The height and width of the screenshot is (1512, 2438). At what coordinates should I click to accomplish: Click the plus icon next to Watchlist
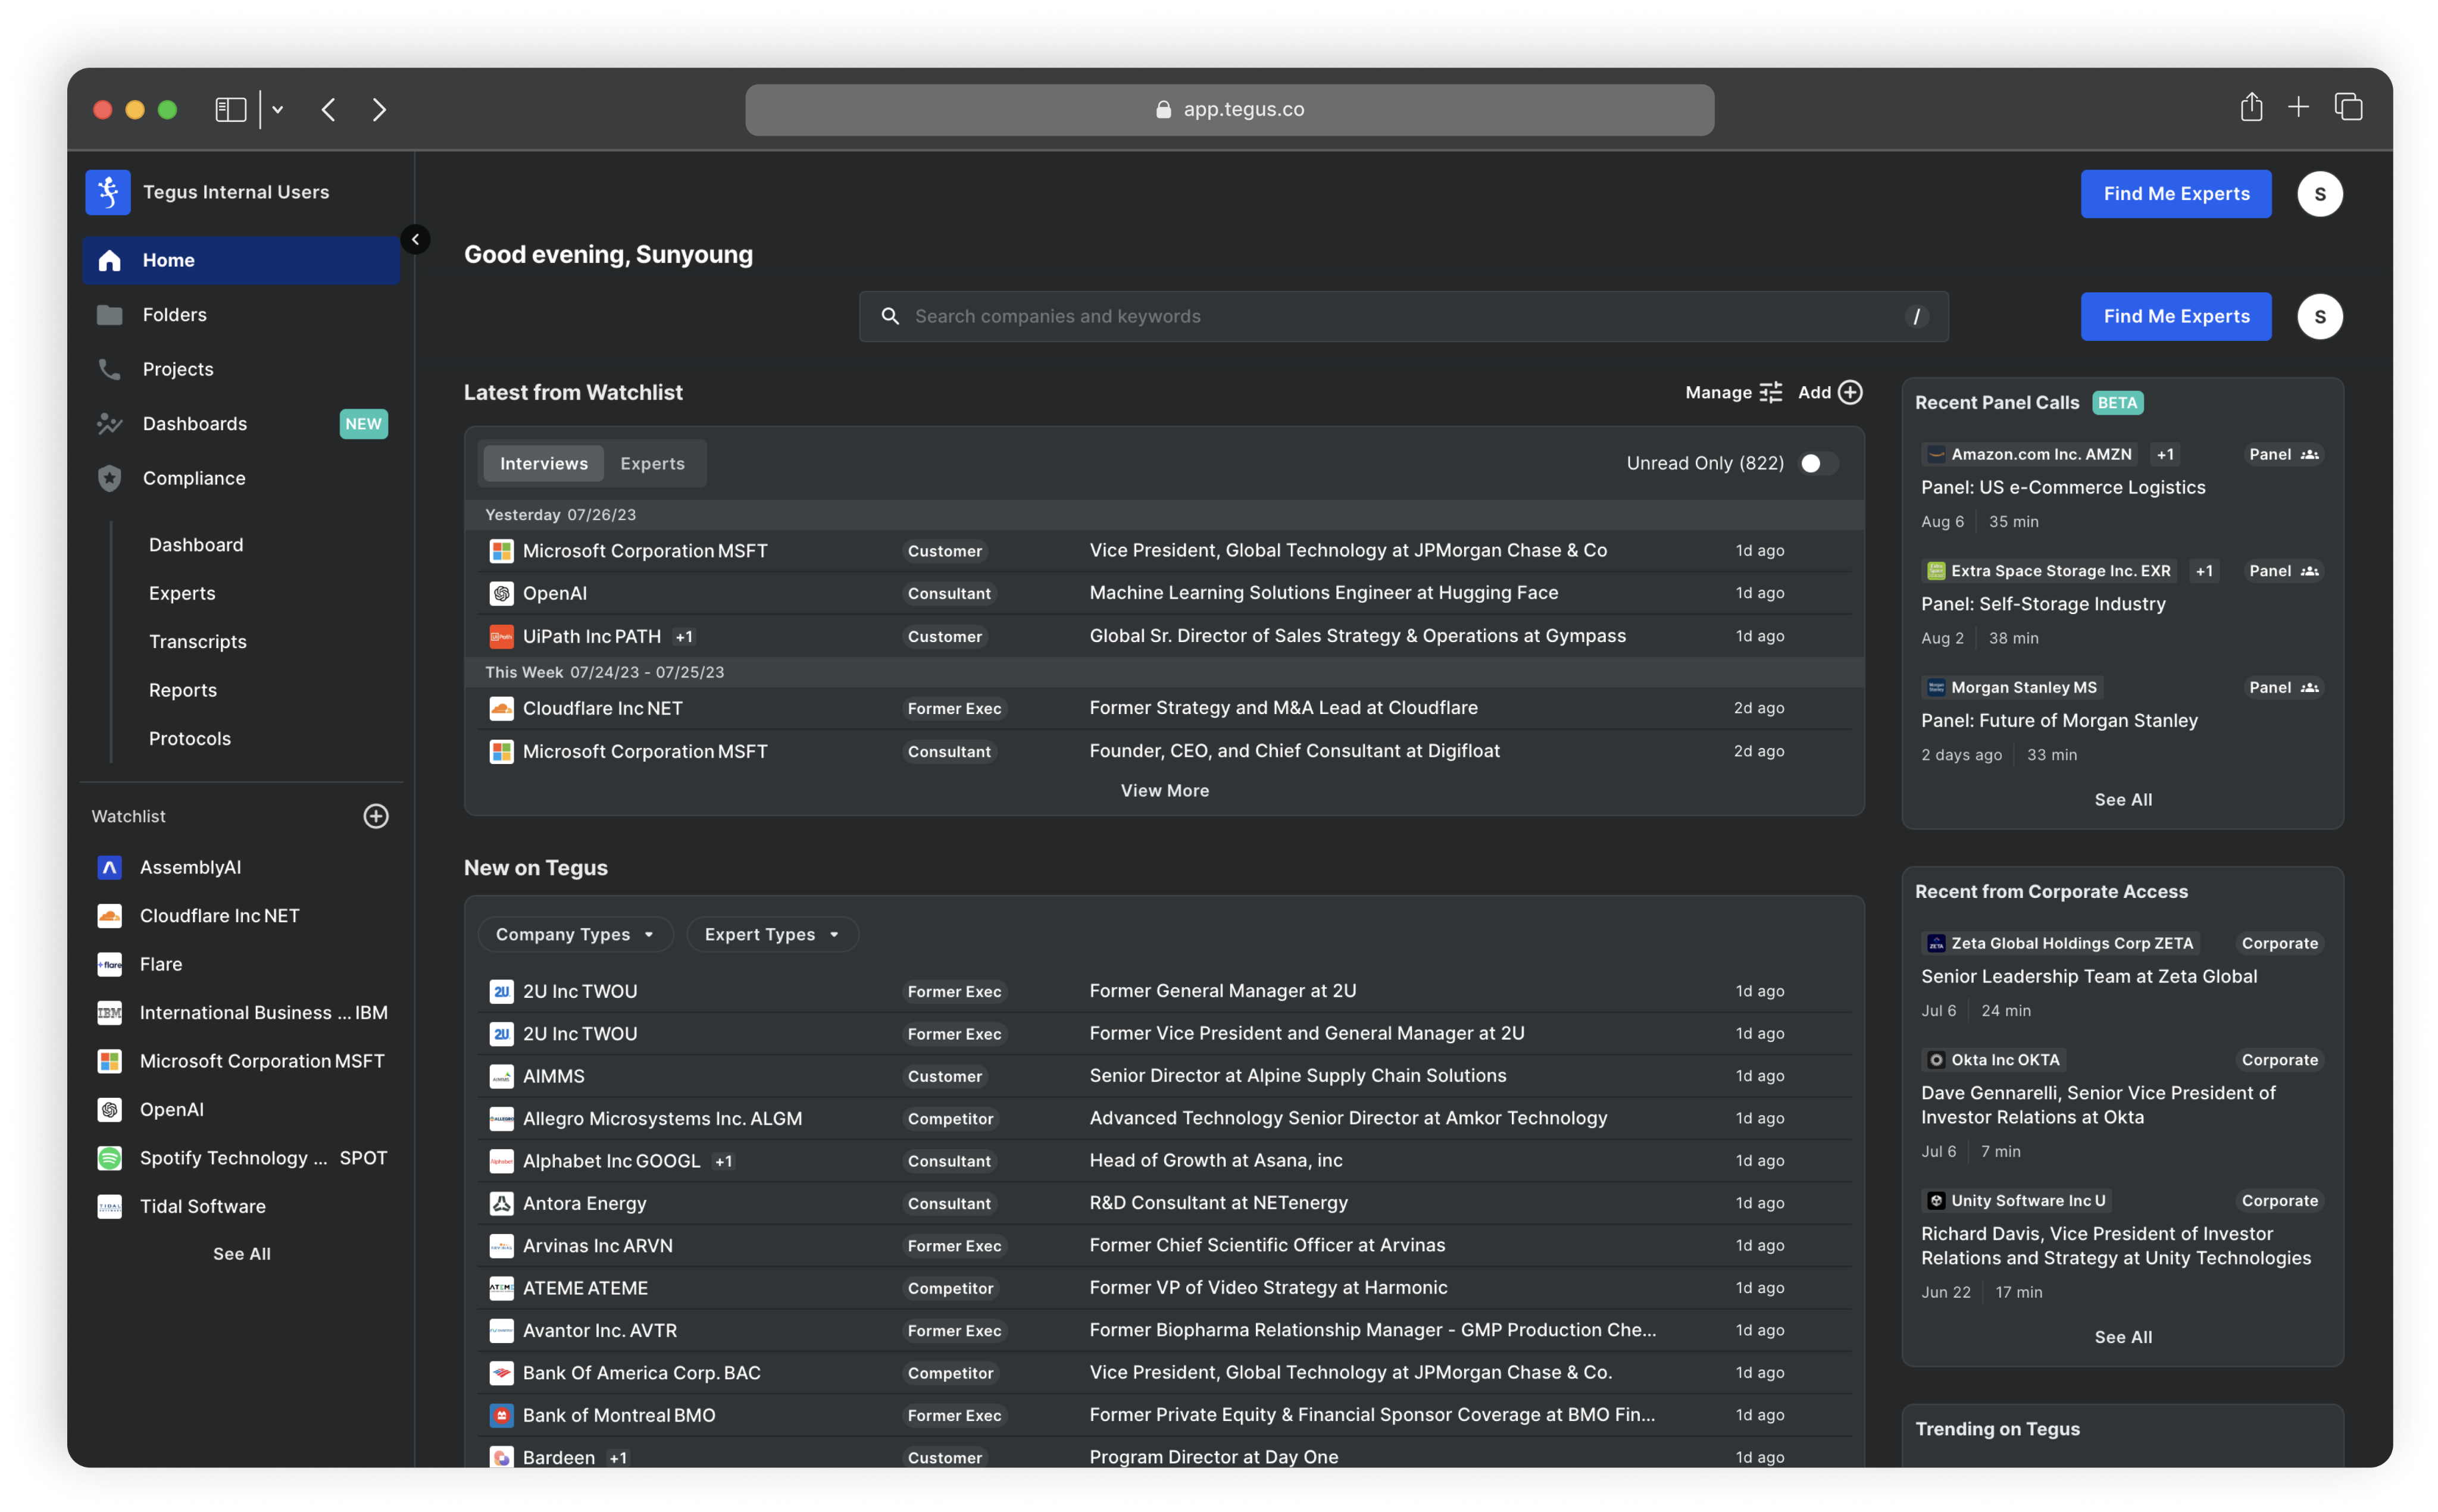(376, 816)
